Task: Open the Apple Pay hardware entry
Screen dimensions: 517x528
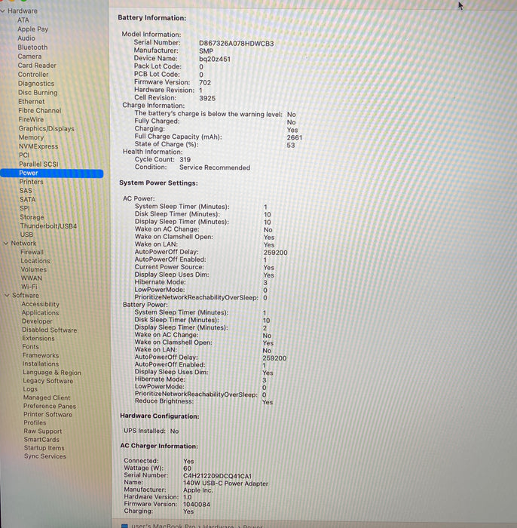Action: point(32,29)
